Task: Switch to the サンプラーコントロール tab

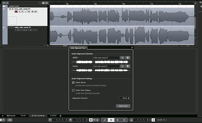Action: (38, 116)
